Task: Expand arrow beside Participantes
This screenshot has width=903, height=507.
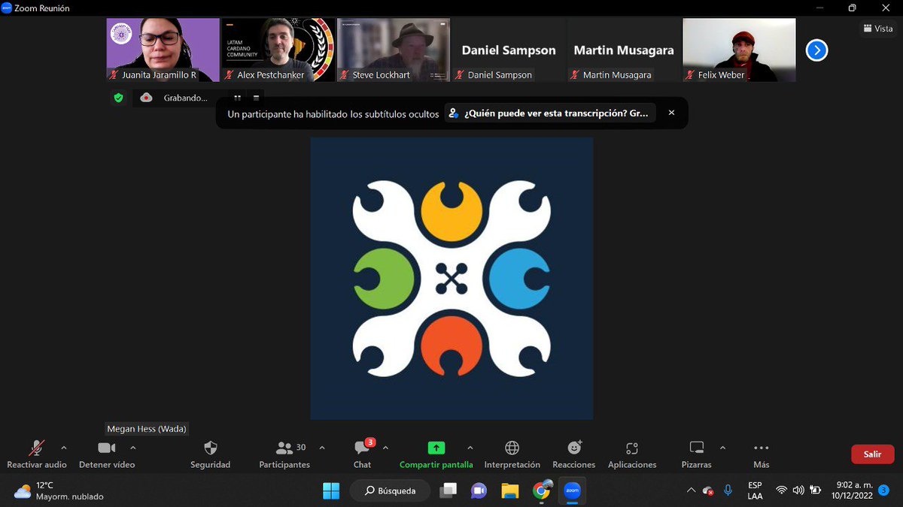Action: click(322, 448)
